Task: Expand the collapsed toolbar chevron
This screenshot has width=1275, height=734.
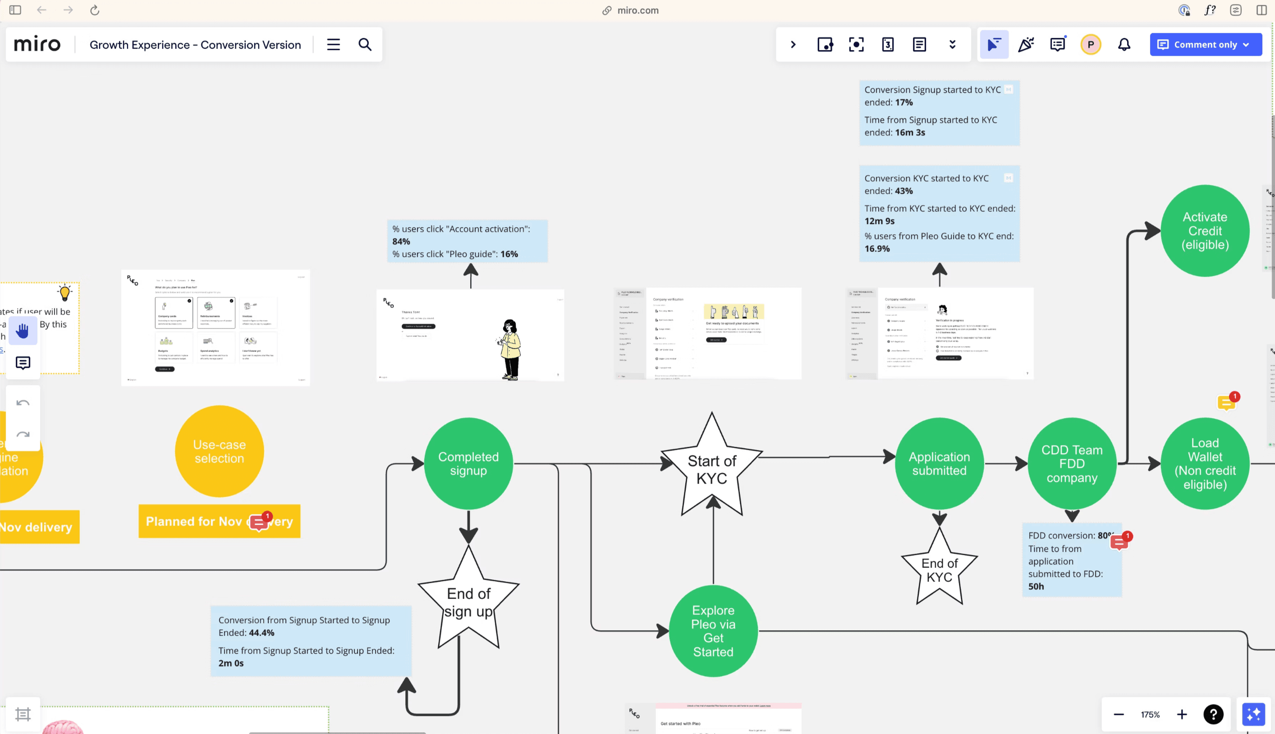Action: [793, 44]
